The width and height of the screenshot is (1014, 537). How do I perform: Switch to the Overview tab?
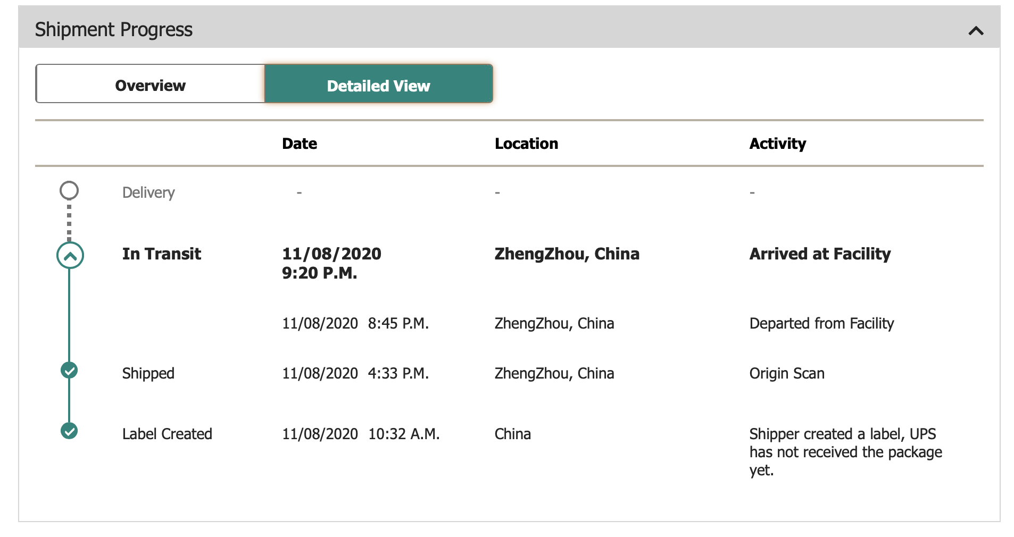[150, 84]
